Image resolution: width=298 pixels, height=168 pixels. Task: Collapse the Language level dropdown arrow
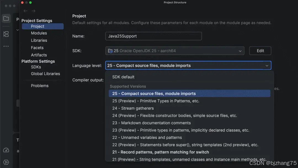(267, 65)
